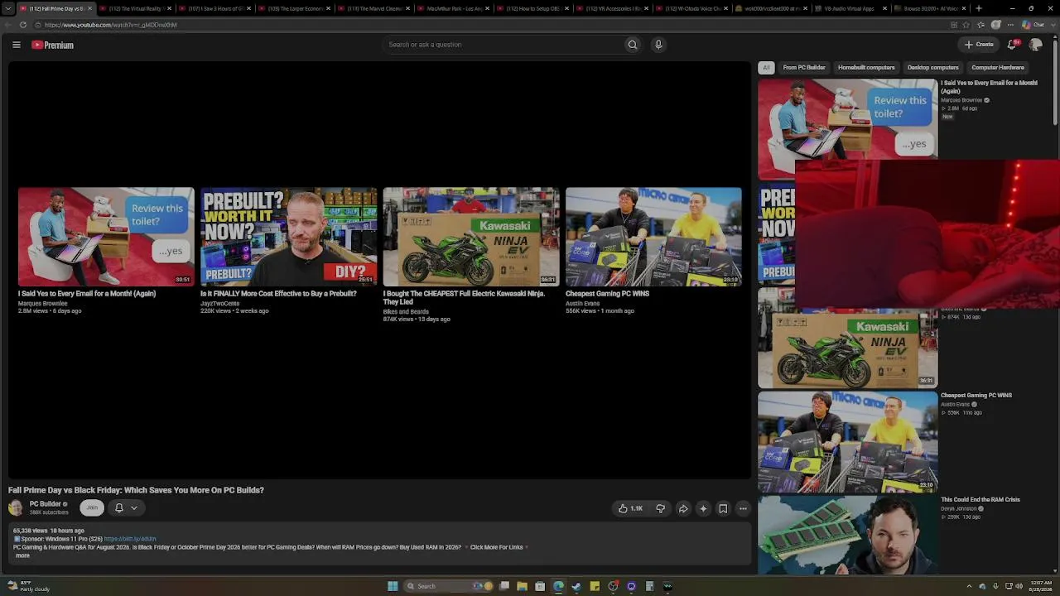Open PC Builder channel avatar
This screenshot has width=1060, height=596.
tap(16, 507)
